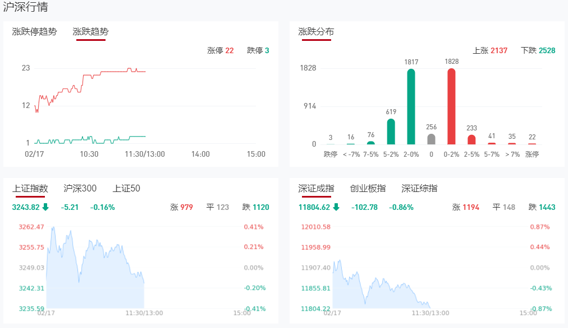Click the green 5-2% decline bar
568x328 pixels.
point(391,132)
